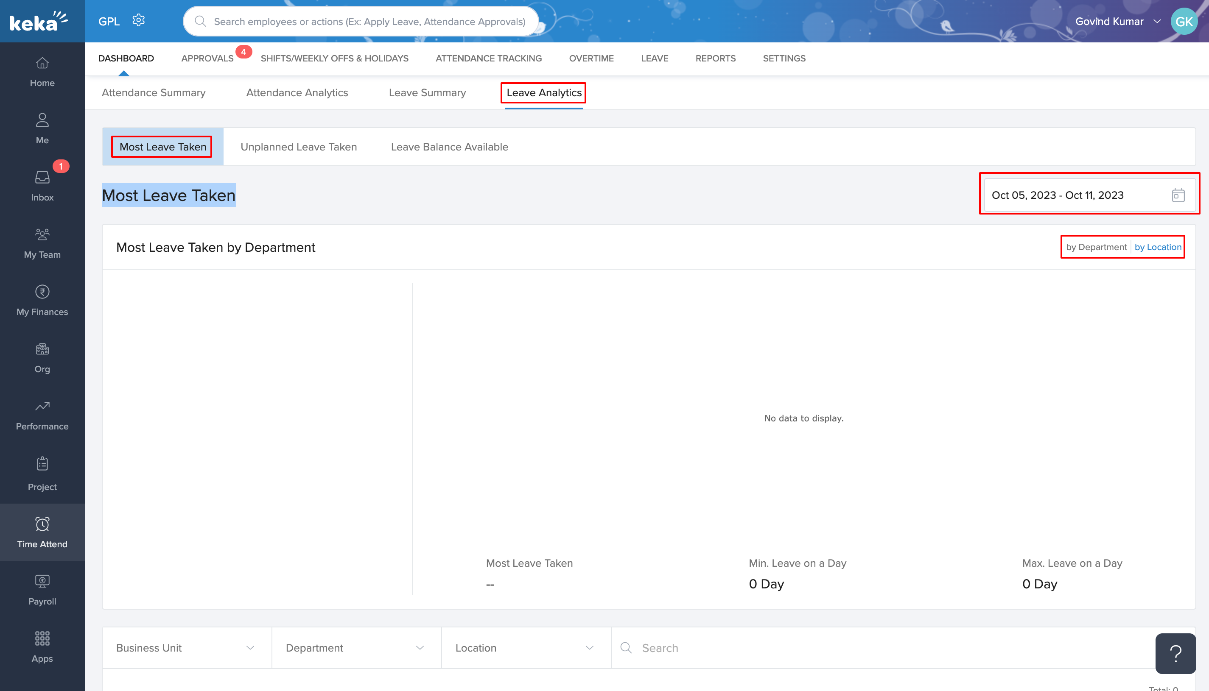Expand the Department filter dropdown
The image size is (1209, 691).
(355, 648)
